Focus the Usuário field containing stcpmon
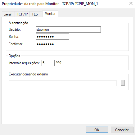The width and height of the screenshot is (135, 135). point(68,29)
